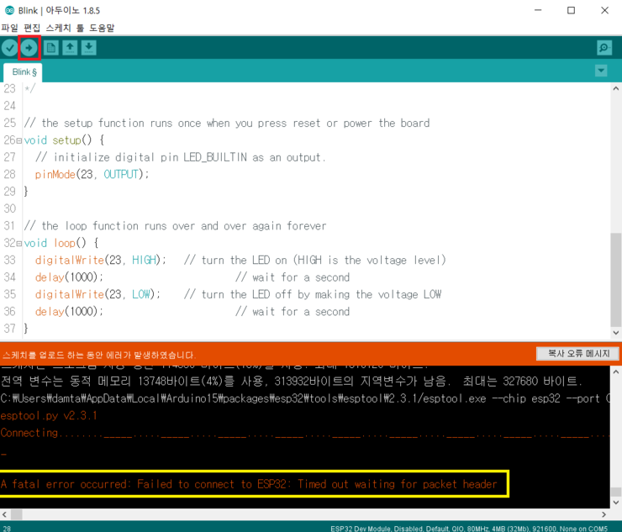Viewport: 622px width, 532px height.
Task: Open the tab options dropdown arrow
Action: pos(601,71)
